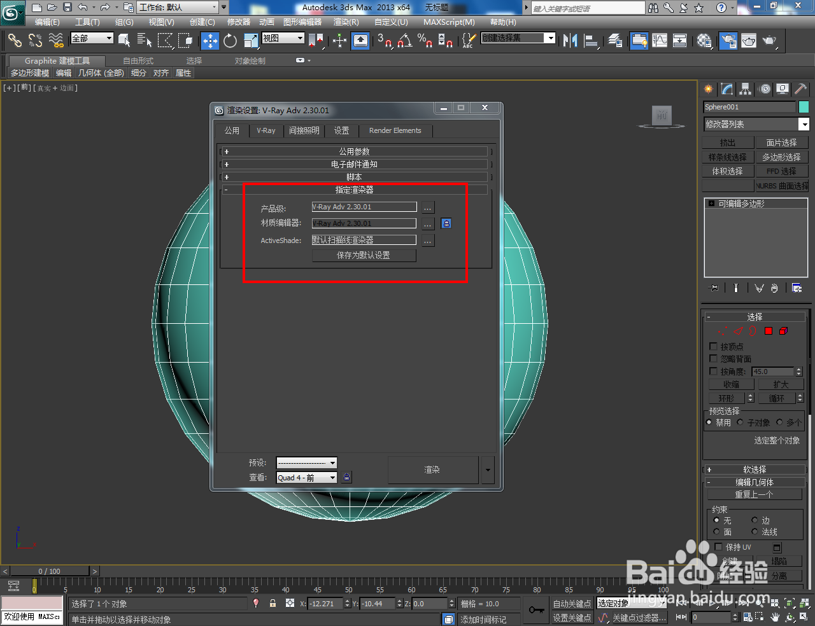The image size is (815, 626).
Task: Expand the 电子邮件通知 rollout
Action: pyautogui.click(x=354, y=164)
